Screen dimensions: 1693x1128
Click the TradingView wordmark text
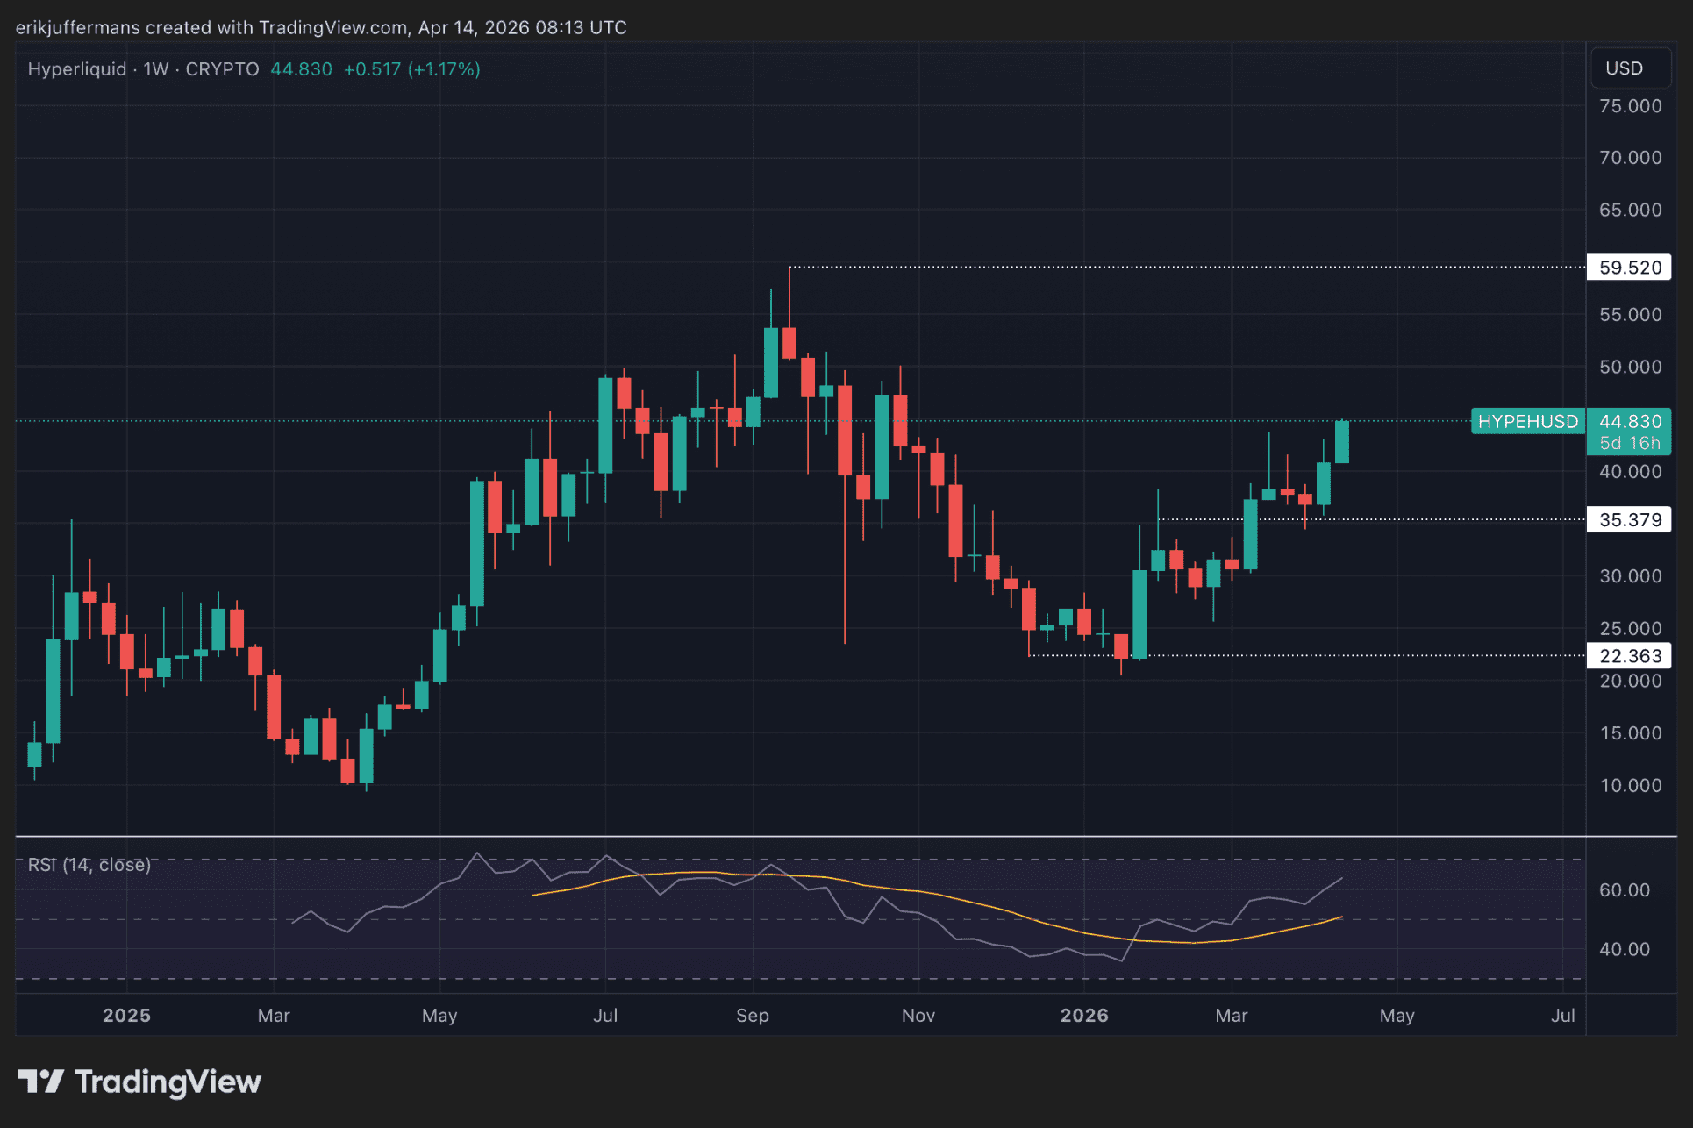coord(168,1082)
